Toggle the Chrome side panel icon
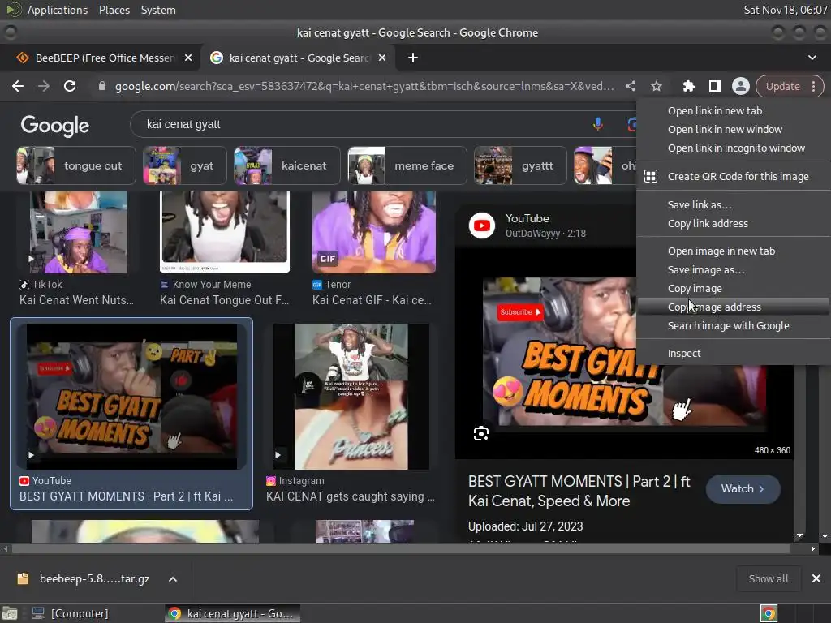Viewport: 831px width, 623px height. 714,86
